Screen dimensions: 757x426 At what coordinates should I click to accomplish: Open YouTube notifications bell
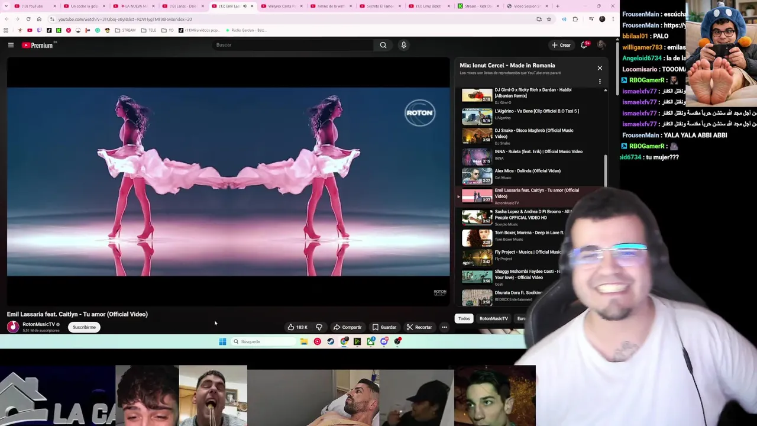pyautogui.click(x=584, y=45)
